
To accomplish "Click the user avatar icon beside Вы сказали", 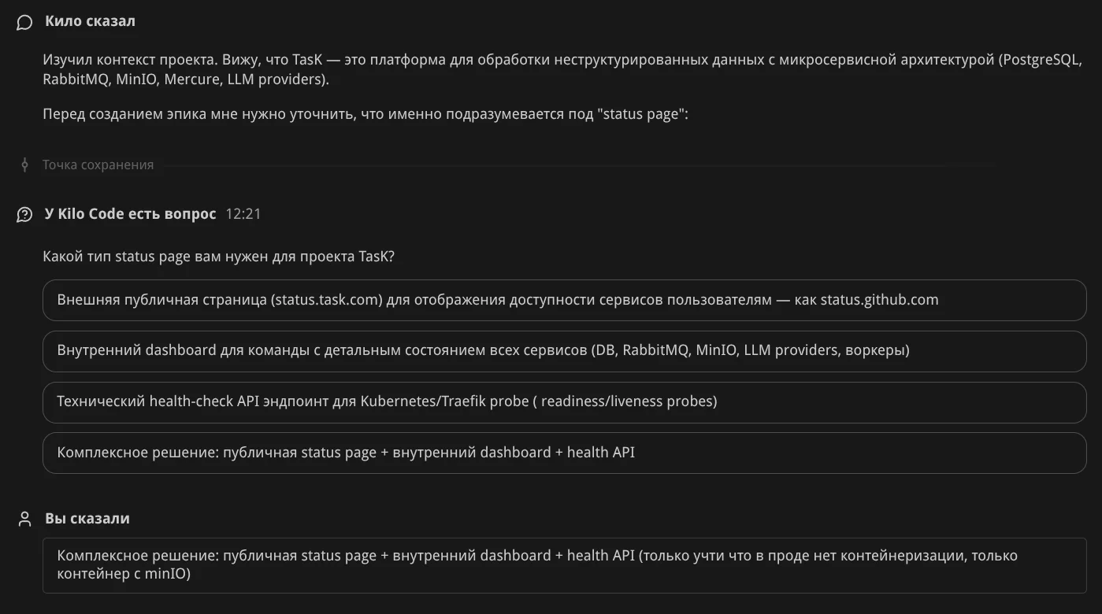I will pyautogui.click(x=24, y=519).
